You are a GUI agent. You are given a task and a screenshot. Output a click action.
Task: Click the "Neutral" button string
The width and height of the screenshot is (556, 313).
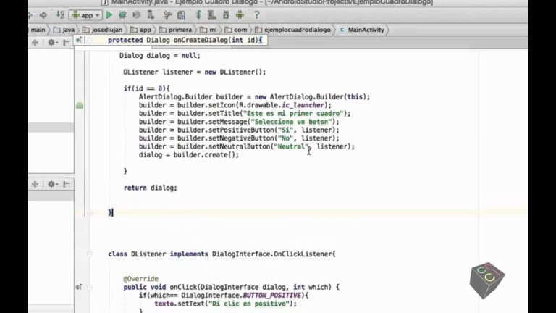click(x=291, y=146)
